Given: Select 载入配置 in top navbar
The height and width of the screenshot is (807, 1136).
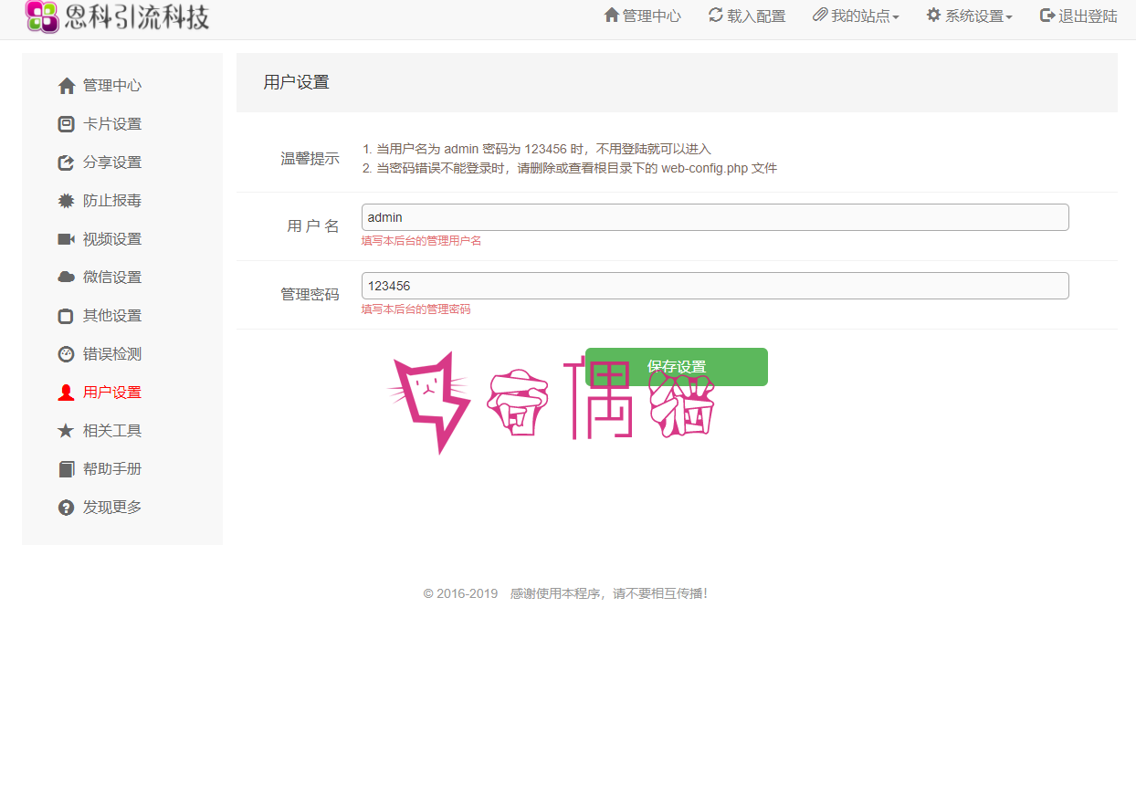Looking at the screenshot, I should tap(746, 16).
